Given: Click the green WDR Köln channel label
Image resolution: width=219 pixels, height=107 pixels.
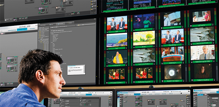Looking at the screenshot, I should (173, 63).
